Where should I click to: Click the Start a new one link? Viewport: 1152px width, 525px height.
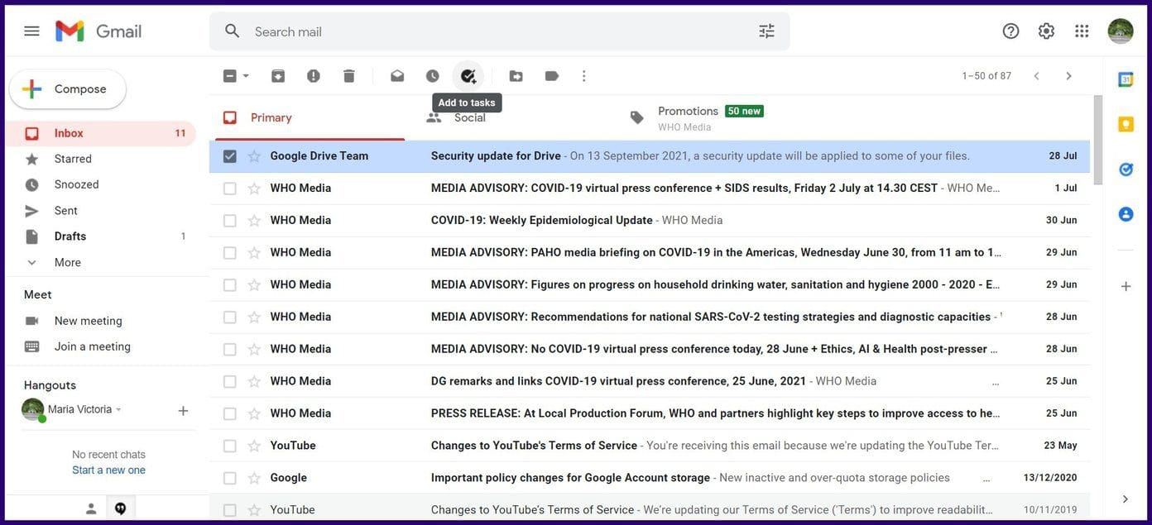pos(108,470)
